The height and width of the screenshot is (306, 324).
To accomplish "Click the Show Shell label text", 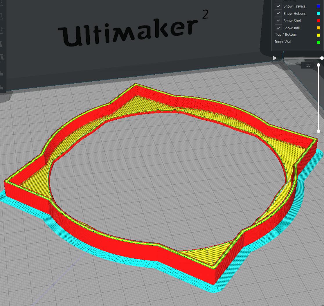I will point(292,21).
